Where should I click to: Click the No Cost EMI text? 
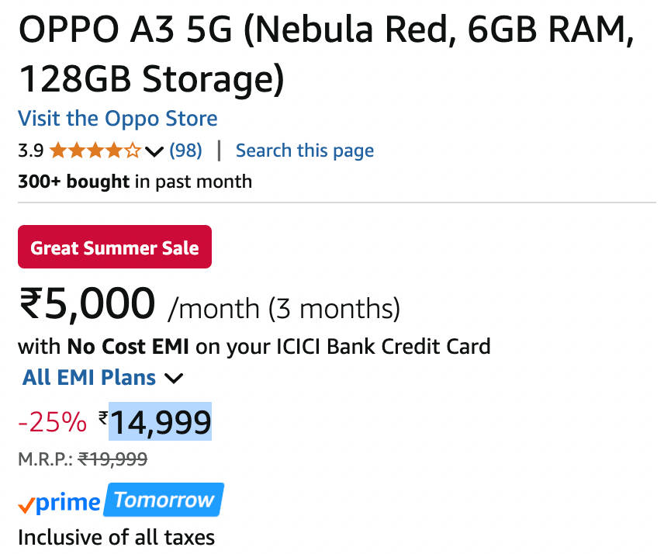point(127,345)
